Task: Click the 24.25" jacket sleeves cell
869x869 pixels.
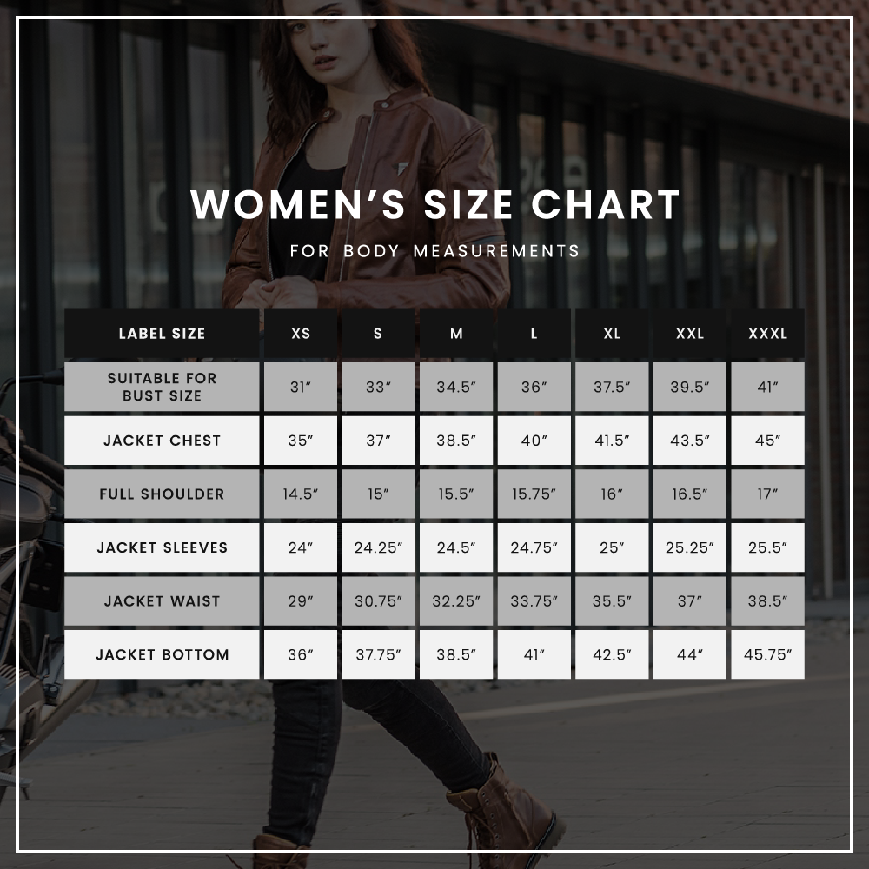Action: click(x=379, y=547)
